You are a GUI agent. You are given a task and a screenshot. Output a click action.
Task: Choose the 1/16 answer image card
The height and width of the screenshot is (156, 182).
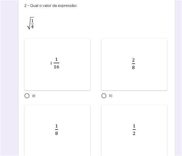tap(57, 65)
